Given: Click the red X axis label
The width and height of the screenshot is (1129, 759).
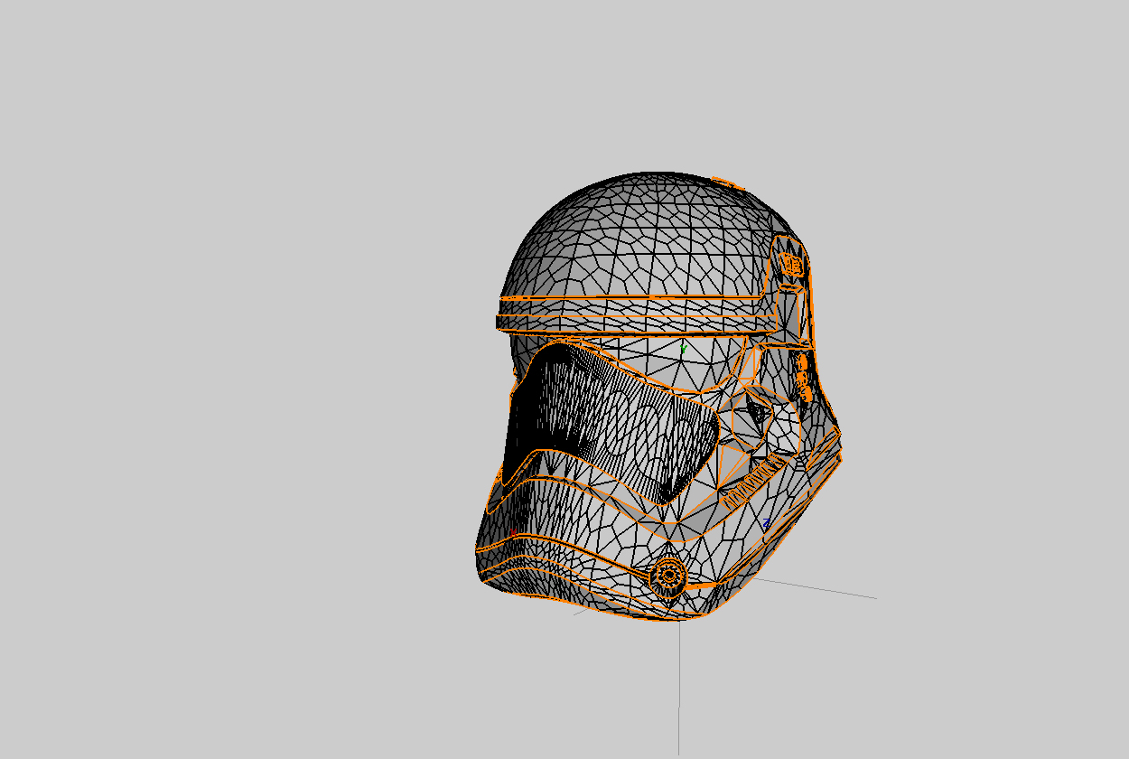Looking at the screenshot, I should click(x=514, y=534).
